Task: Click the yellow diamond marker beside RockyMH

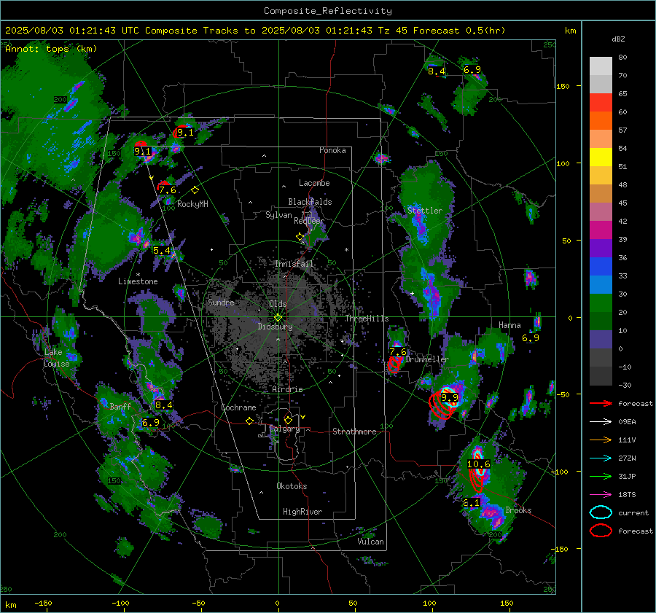Action: tap(195, 190)
